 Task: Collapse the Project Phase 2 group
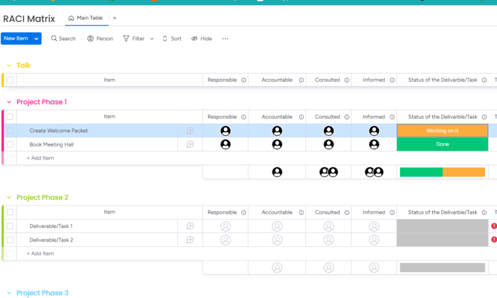click(9, 198)
